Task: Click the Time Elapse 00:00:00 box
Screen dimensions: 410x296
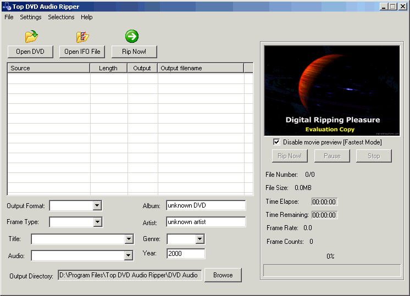Action: pyautogui.click(x=324, y=202)
